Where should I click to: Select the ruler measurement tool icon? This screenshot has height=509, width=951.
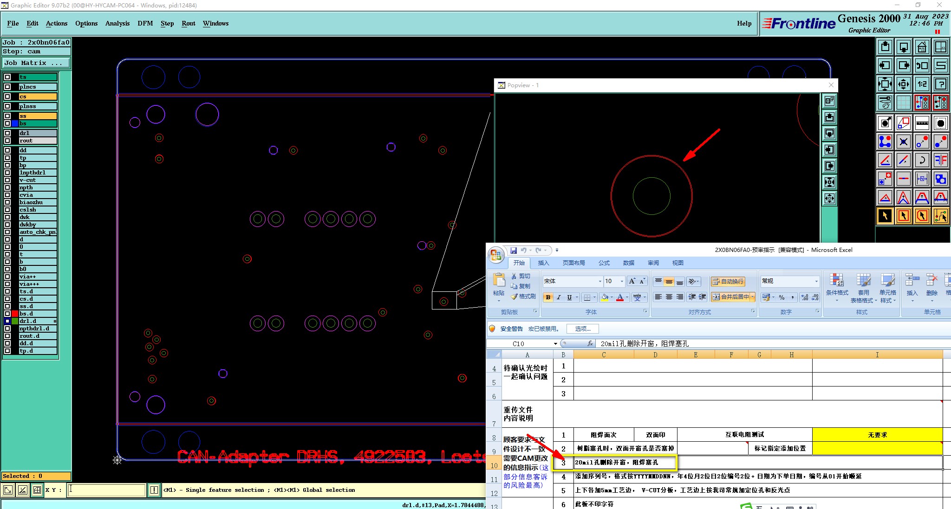922,123
